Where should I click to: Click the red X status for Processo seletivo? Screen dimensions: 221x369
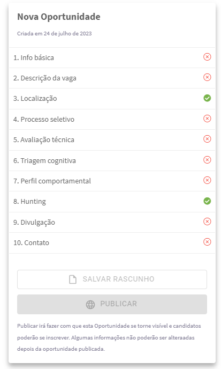(x=207, y=119)
